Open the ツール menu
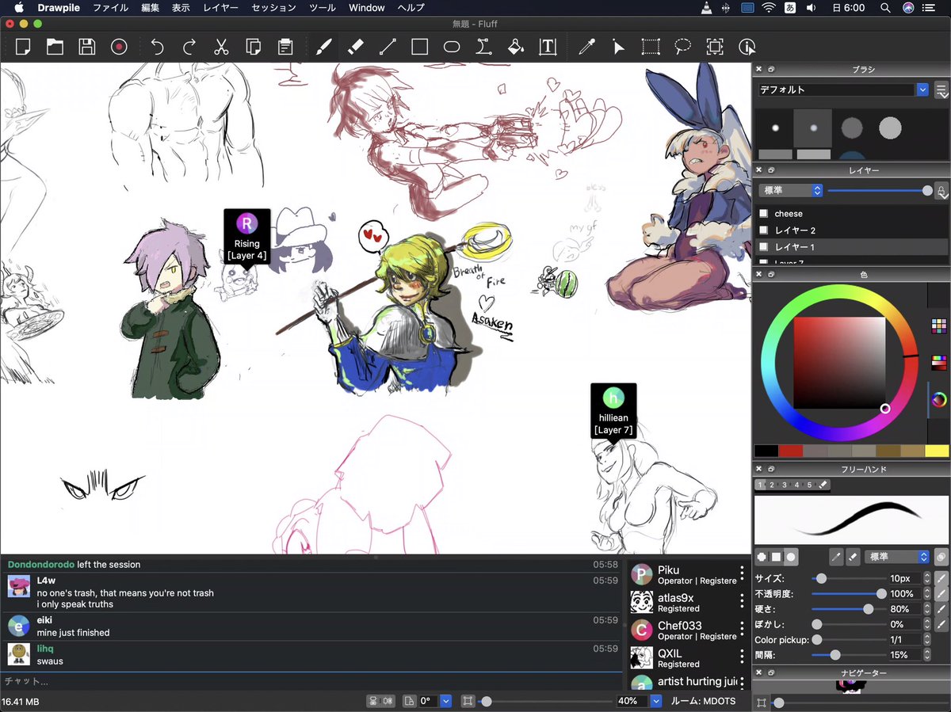This screenshot has width=951, height=712. click(322, 8)
